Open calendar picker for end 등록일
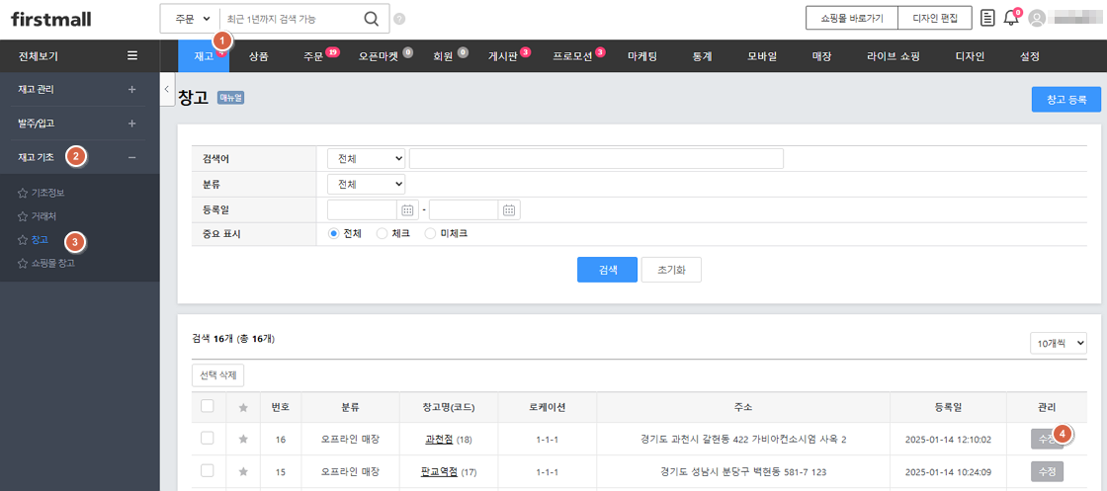The width and height of the screenshot is (1107, 491). [509, 209]
